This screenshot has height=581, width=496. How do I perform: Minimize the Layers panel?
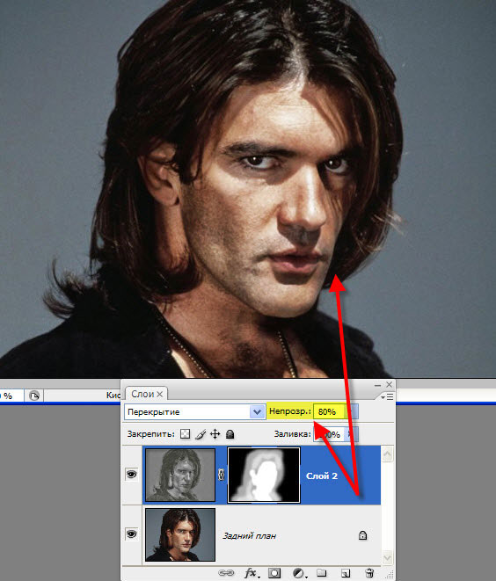point(378,385)
